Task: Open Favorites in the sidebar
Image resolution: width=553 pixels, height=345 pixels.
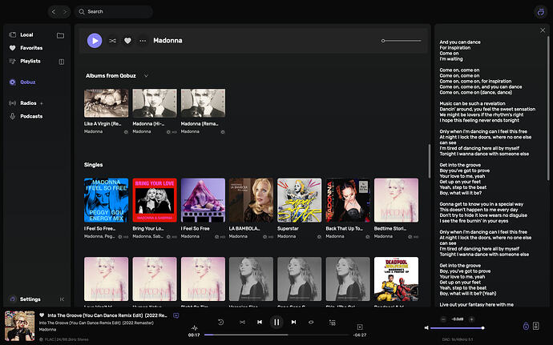Action: point(31,48)
